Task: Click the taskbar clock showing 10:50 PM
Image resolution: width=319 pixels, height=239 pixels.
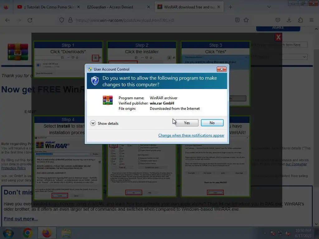Action: pos(303,233)
